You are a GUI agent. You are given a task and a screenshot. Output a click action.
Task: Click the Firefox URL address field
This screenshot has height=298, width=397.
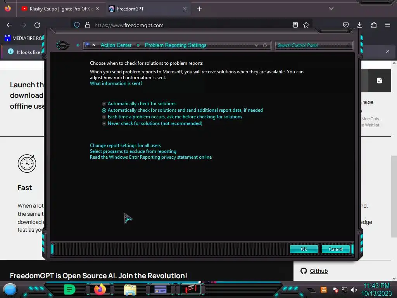192,25
